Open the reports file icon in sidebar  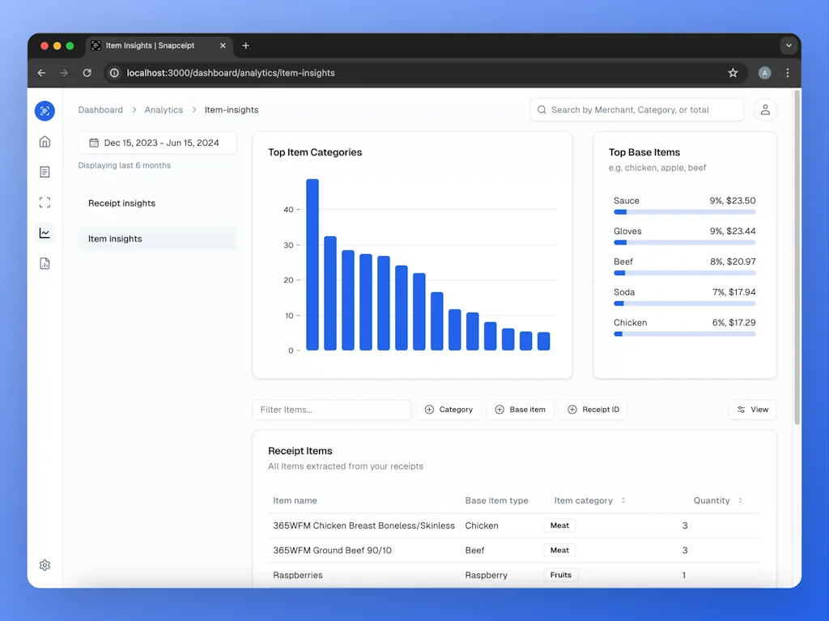(x=45, y=263)
